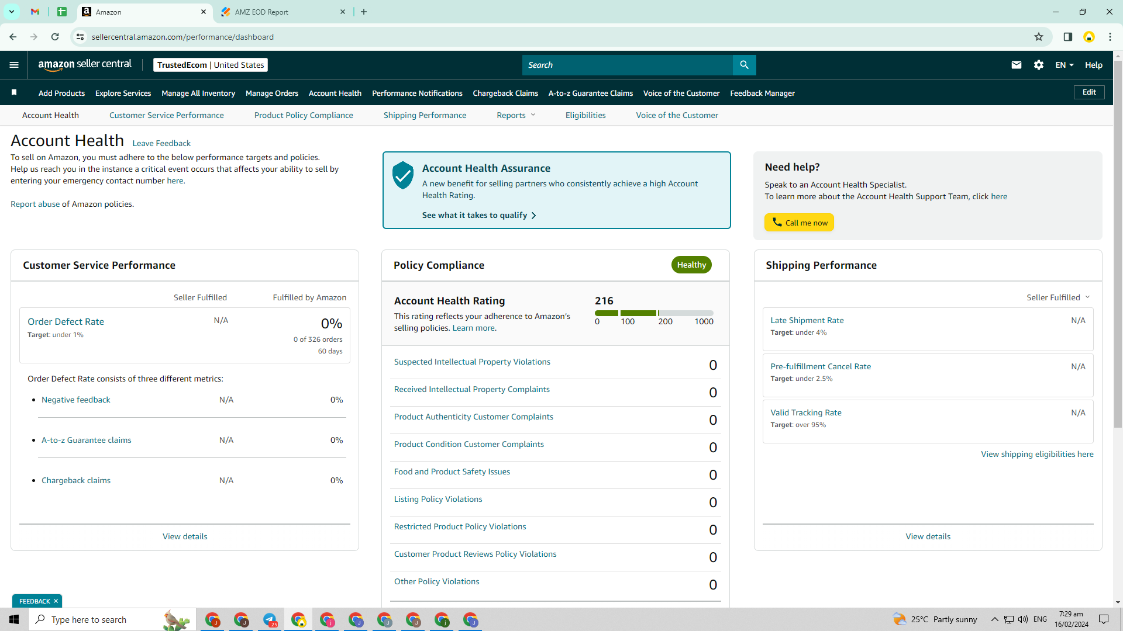
Task: Click See what it takes to qualify
Action: 479,215
